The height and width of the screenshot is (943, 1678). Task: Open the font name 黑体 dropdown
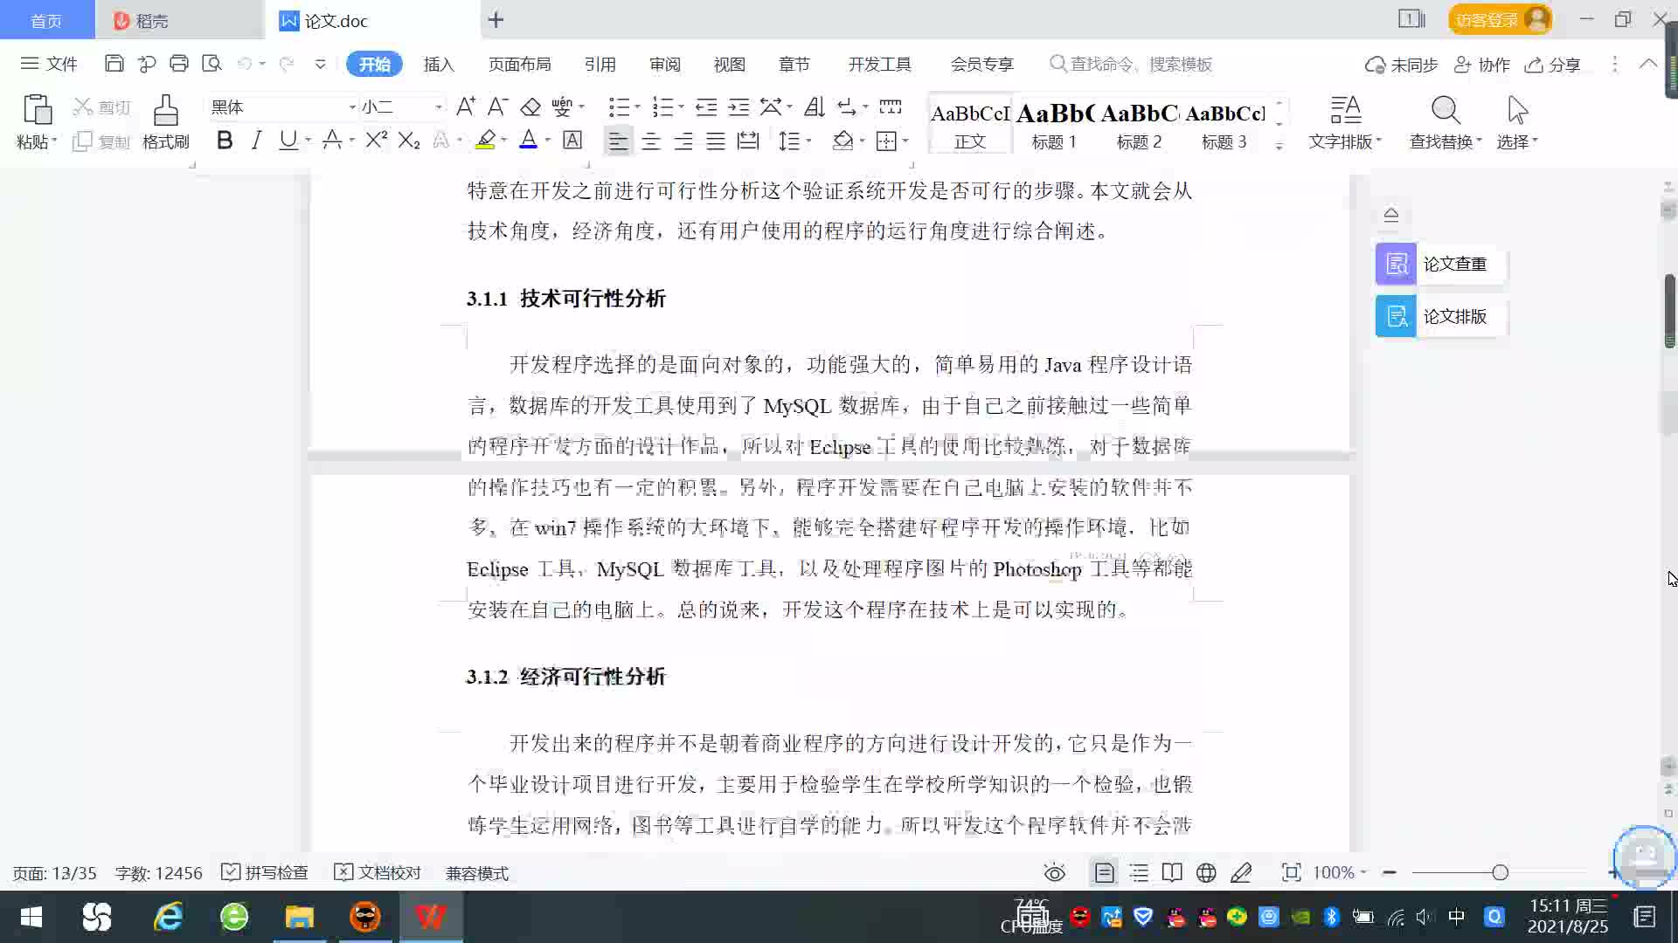pyautogui.click(x=352, y=107)
